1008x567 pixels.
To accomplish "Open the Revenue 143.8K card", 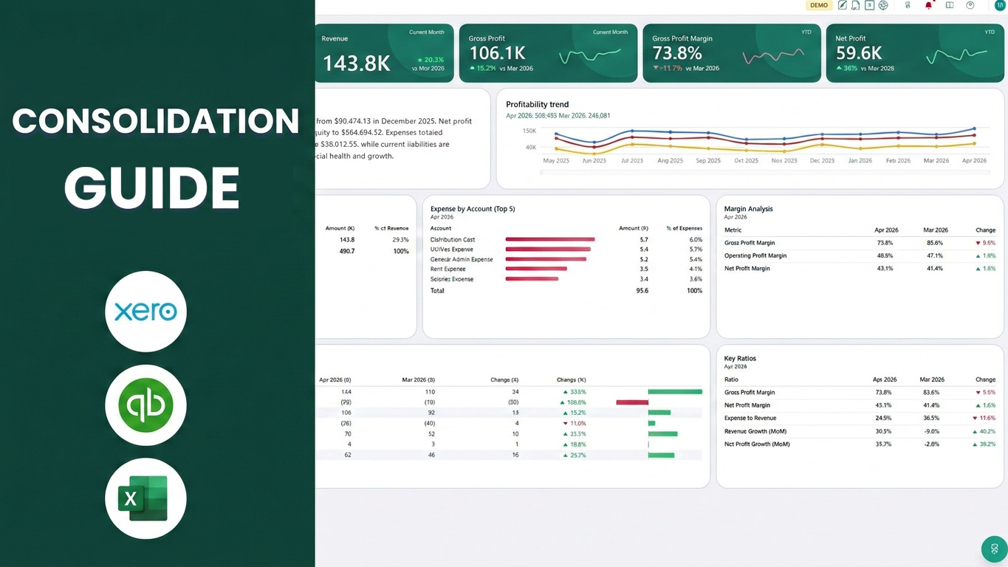I will [384, 53].
